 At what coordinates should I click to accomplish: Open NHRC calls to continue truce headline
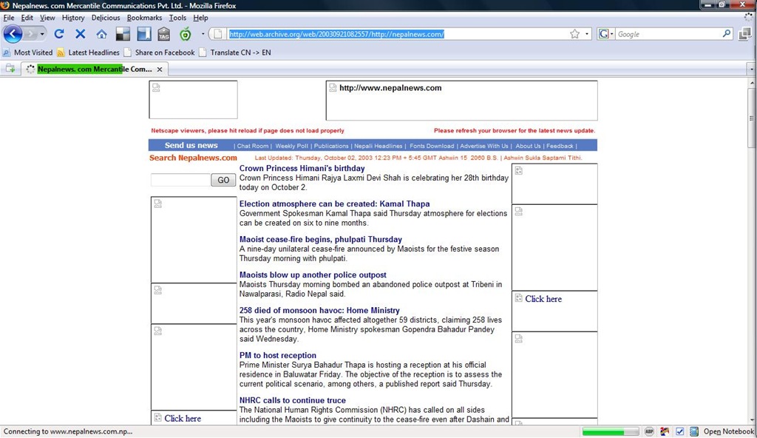tap(293, 400)
